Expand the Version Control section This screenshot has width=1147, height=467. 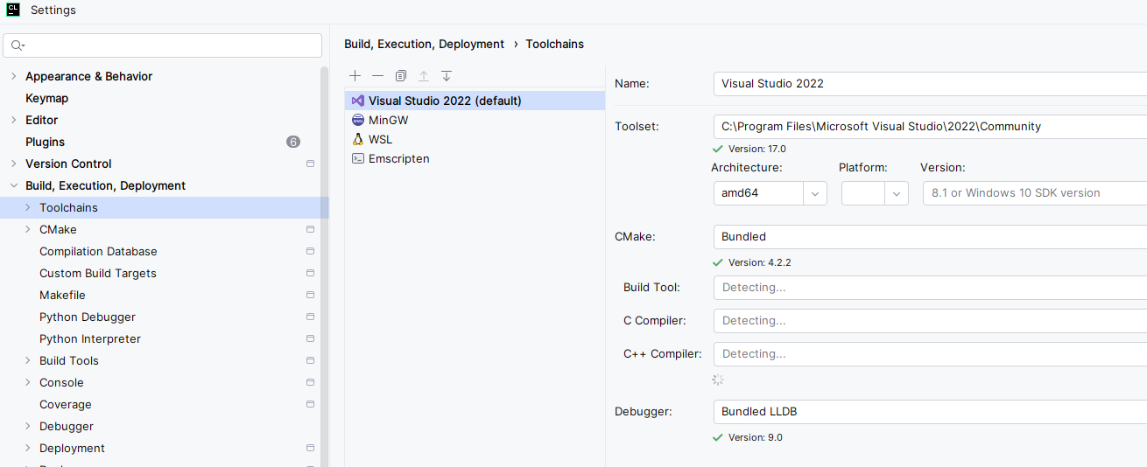(13, 164)
